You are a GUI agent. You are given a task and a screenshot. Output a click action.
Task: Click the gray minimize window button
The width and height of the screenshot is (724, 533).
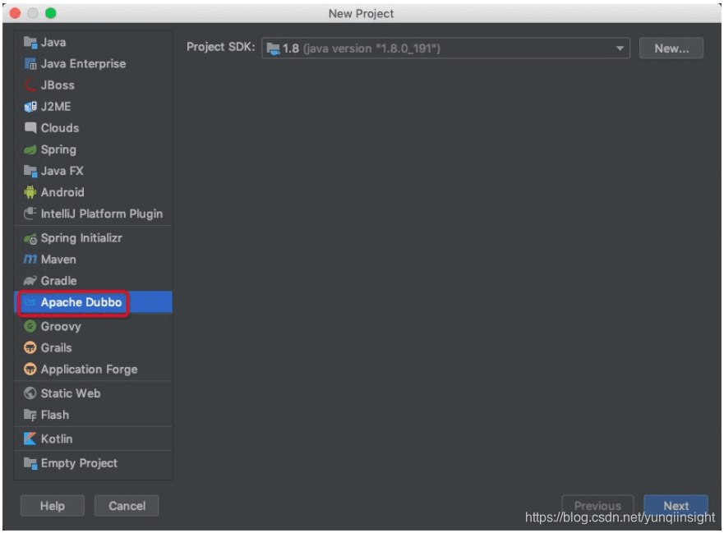click(x=33, y=13)
